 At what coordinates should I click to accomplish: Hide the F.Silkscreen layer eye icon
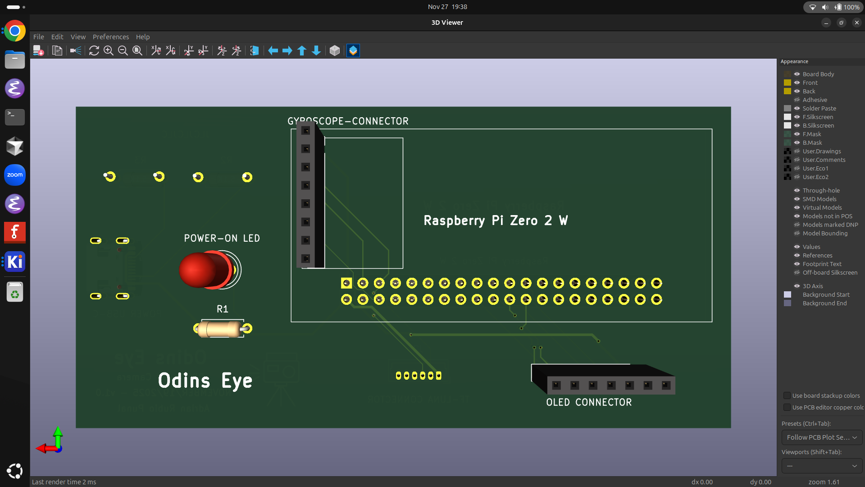point(797,117)
